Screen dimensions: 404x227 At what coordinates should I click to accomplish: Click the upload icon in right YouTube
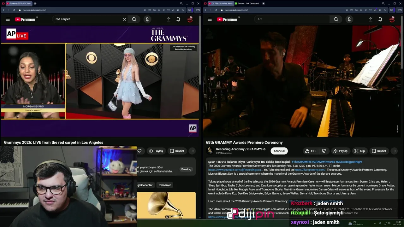coord(371,19)
